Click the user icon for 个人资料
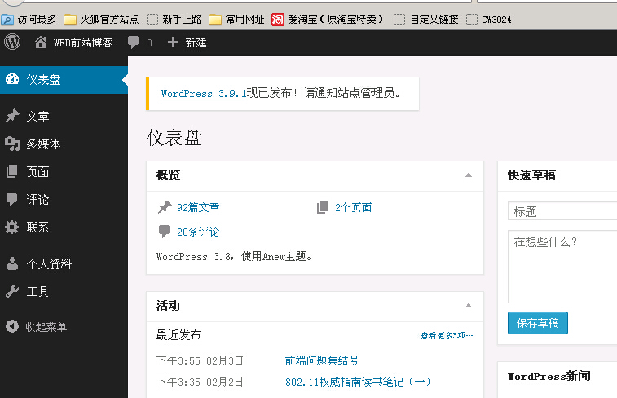 pyautogui.click(x=12, y=263)
